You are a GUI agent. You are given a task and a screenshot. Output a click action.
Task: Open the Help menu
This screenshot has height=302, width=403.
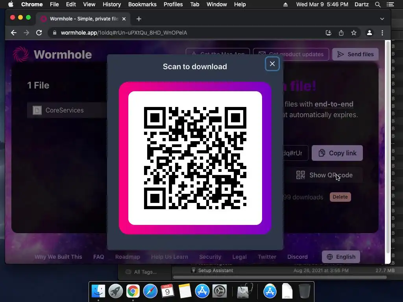pos(240,4)
